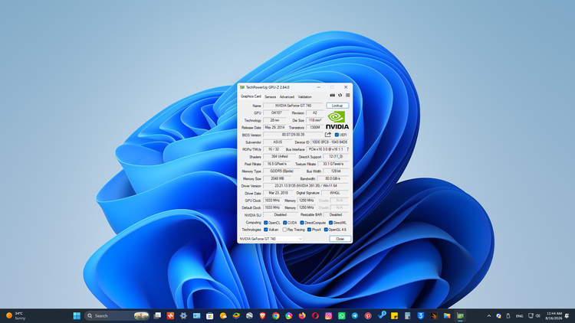The width and height of the screenshot is (575, 323).
Task: Toggle the OpenGL 4.6 checkbox
Action: coord(326,230)
